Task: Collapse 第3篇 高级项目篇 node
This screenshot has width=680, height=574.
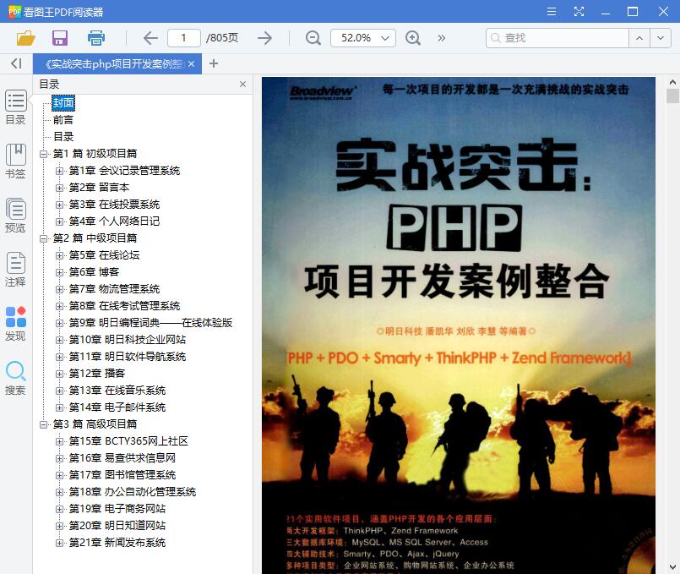Action: click(43, 424)
